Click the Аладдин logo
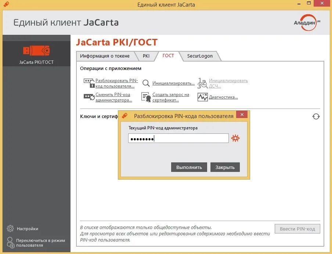This screenshot has height=254, width=332. coord(307,23)
